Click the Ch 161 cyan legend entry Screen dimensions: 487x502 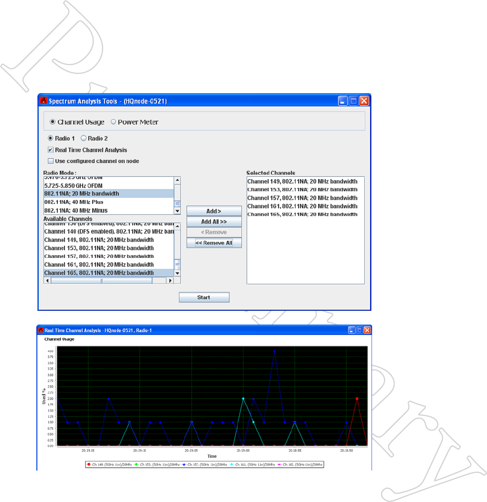click(x=252, y=464)
